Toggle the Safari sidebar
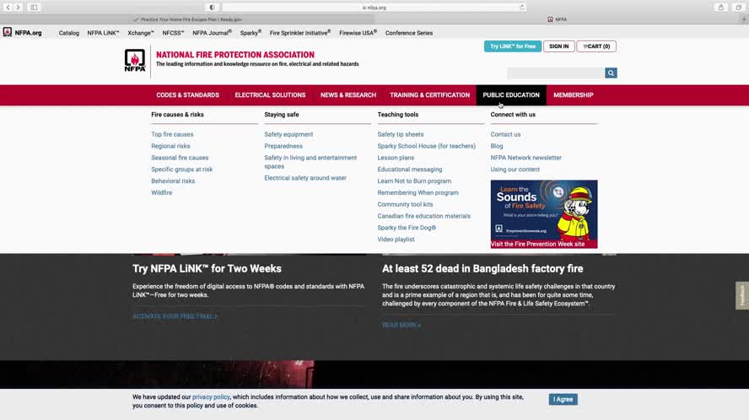This screenshot has height=420, width=749. coord(34,8)
